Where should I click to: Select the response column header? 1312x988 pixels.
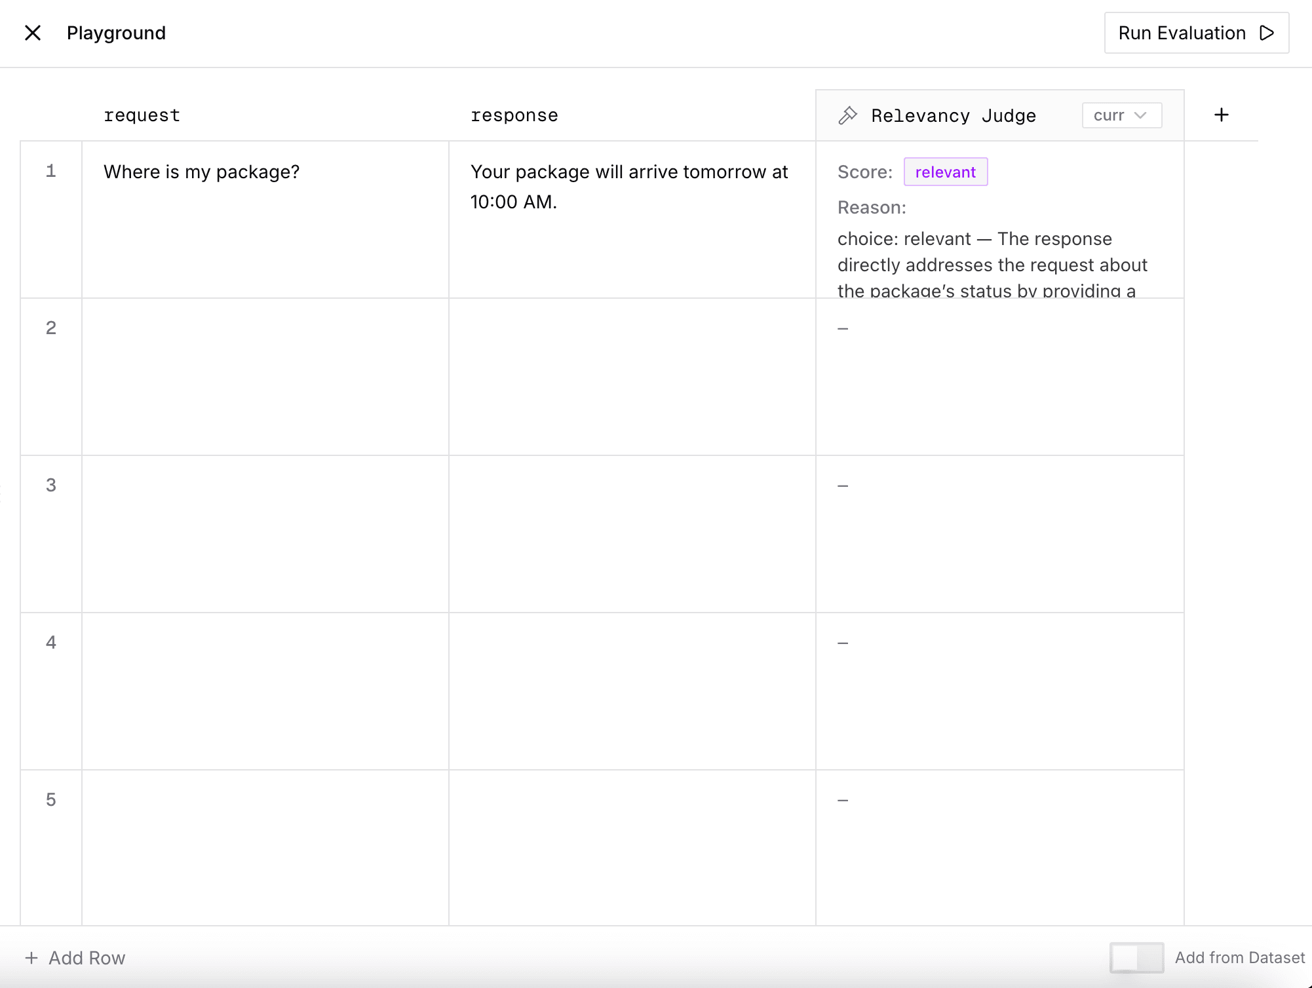[x=514, y=116]
